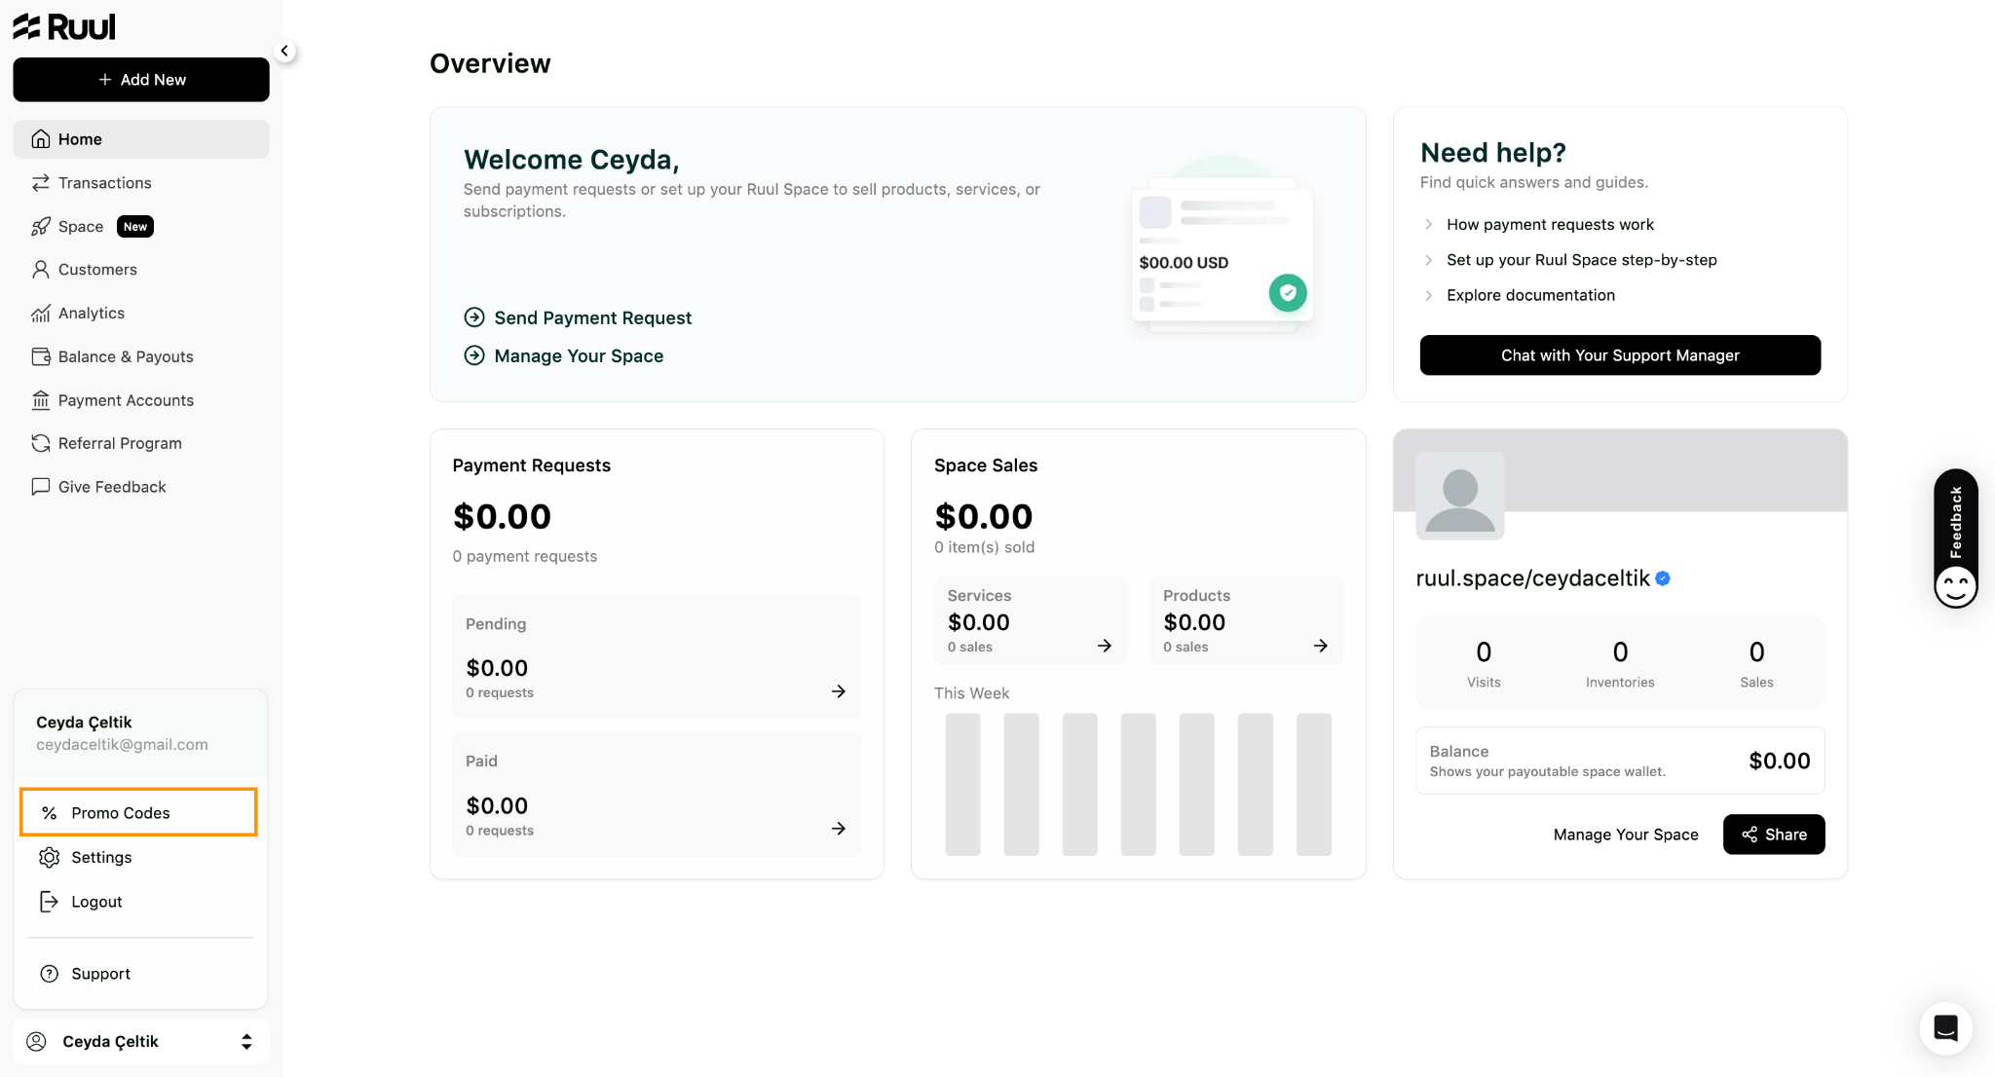Open Pending requests arrow
This screenshot has height=1077, width=1995.
click(839, 691)
